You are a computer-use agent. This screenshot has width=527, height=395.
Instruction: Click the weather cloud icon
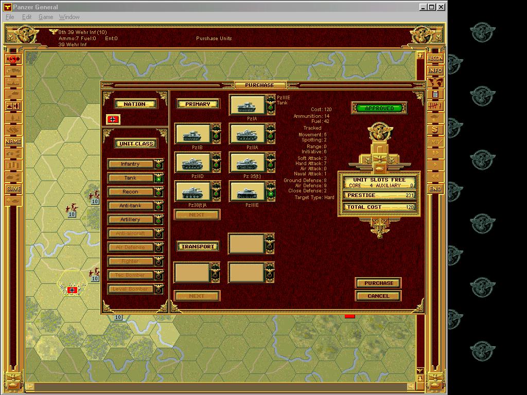tap(435, 118)
